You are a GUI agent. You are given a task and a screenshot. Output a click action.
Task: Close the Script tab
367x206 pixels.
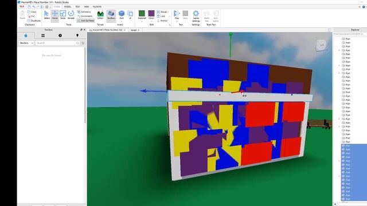(x=139, y=30)
